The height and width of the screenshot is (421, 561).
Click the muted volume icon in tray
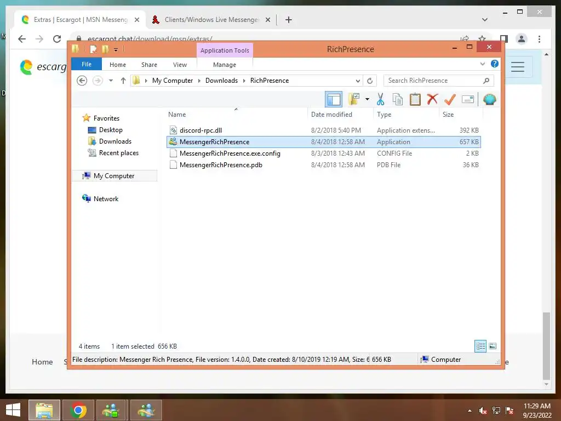[483, 411]
